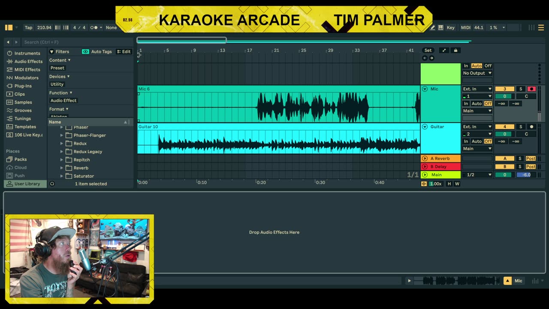Collapse the Guitar track with unfold arrow
549x309 pixels.
coord(425,127)
